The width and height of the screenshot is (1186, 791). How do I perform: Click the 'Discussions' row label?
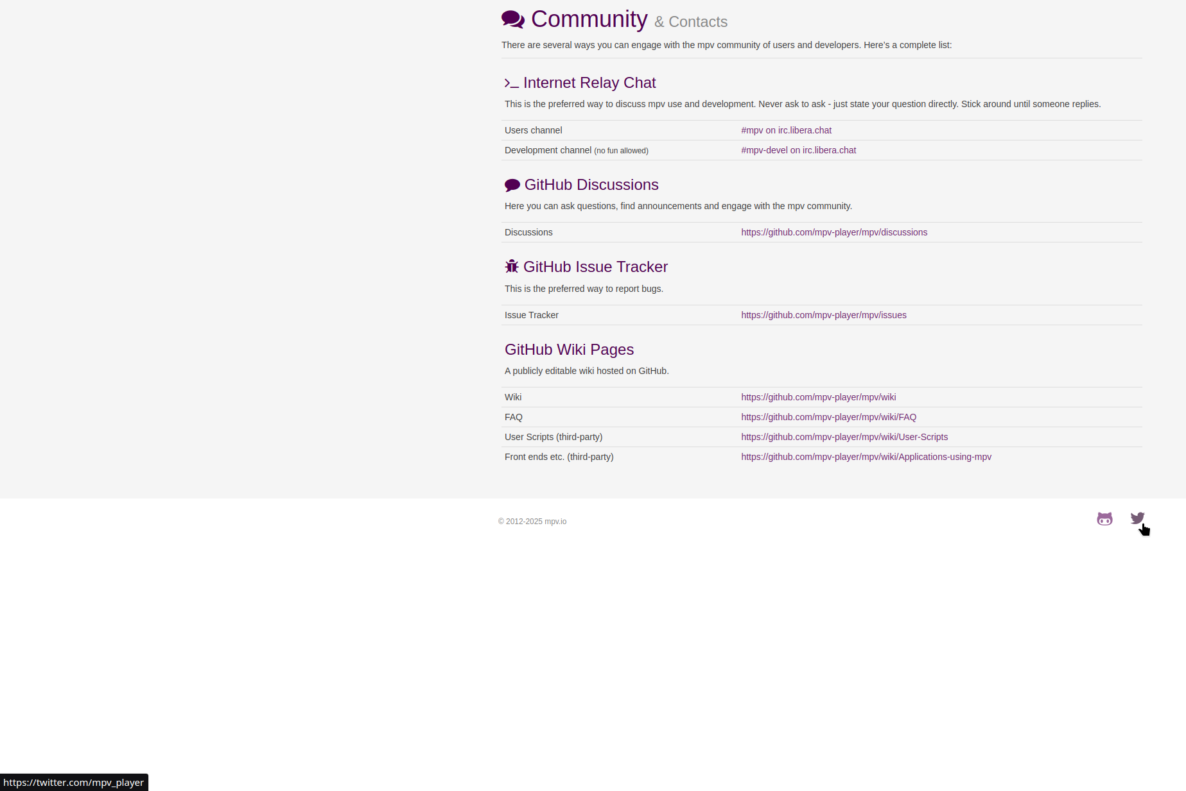(528, 232)
